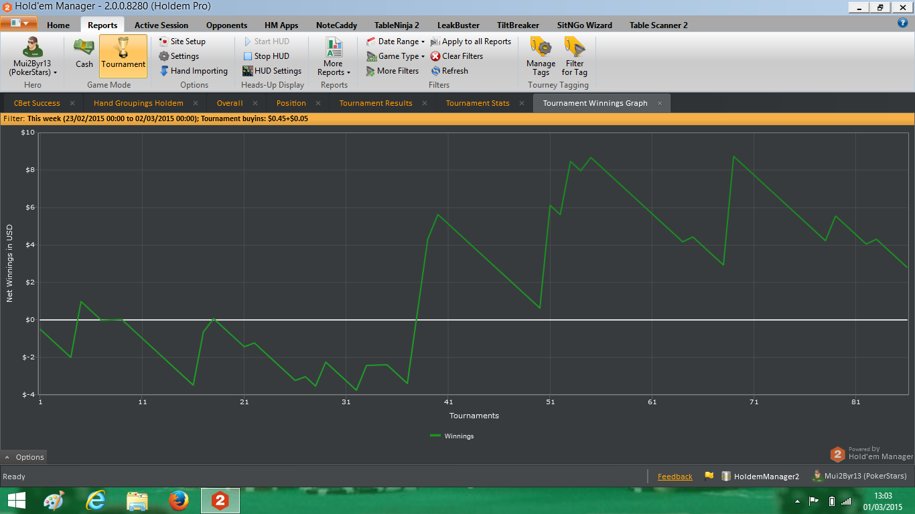915x514 pixels.
Task: Click the Filter for Tag button
Action: pos(575,57)
